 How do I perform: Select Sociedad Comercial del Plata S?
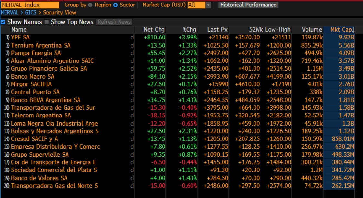point(54,170)
